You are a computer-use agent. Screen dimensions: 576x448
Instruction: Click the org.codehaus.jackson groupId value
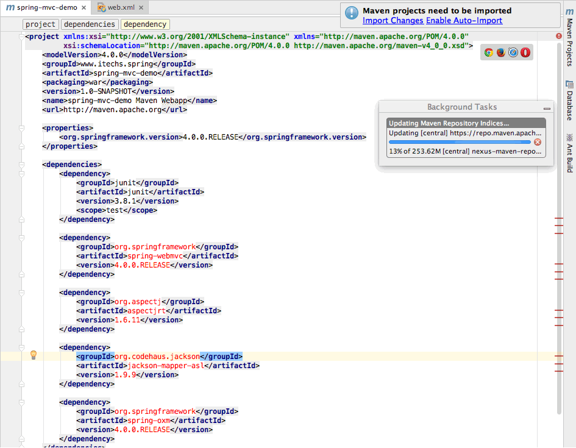157,357
